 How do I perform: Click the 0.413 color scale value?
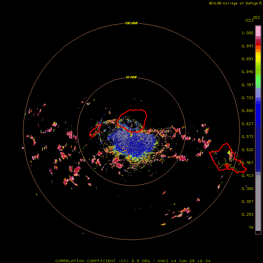[248, 176]
